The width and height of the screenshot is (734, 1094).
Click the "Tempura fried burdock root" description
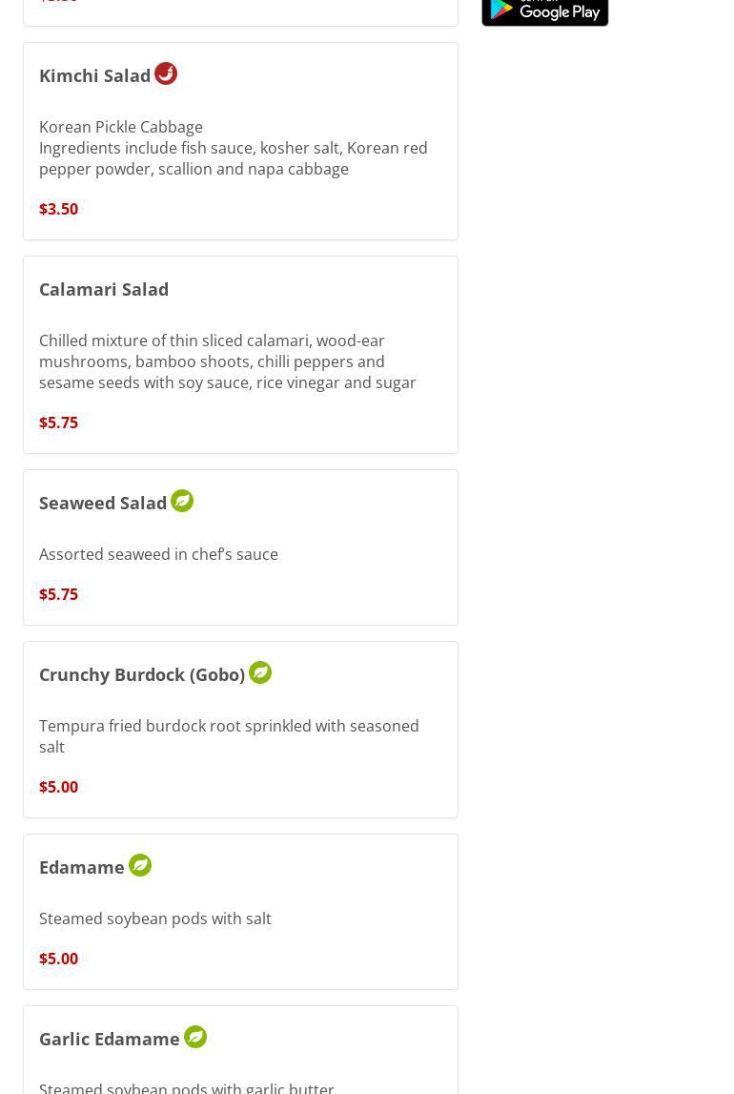[x=229, y=735]
